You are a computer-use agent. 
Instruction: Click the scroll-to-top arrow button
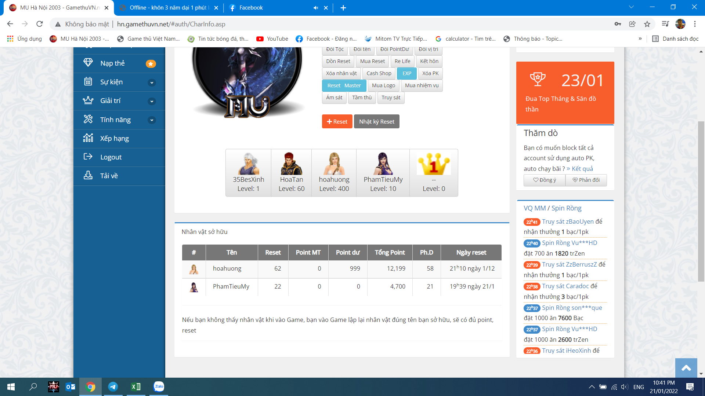point(686,368)
